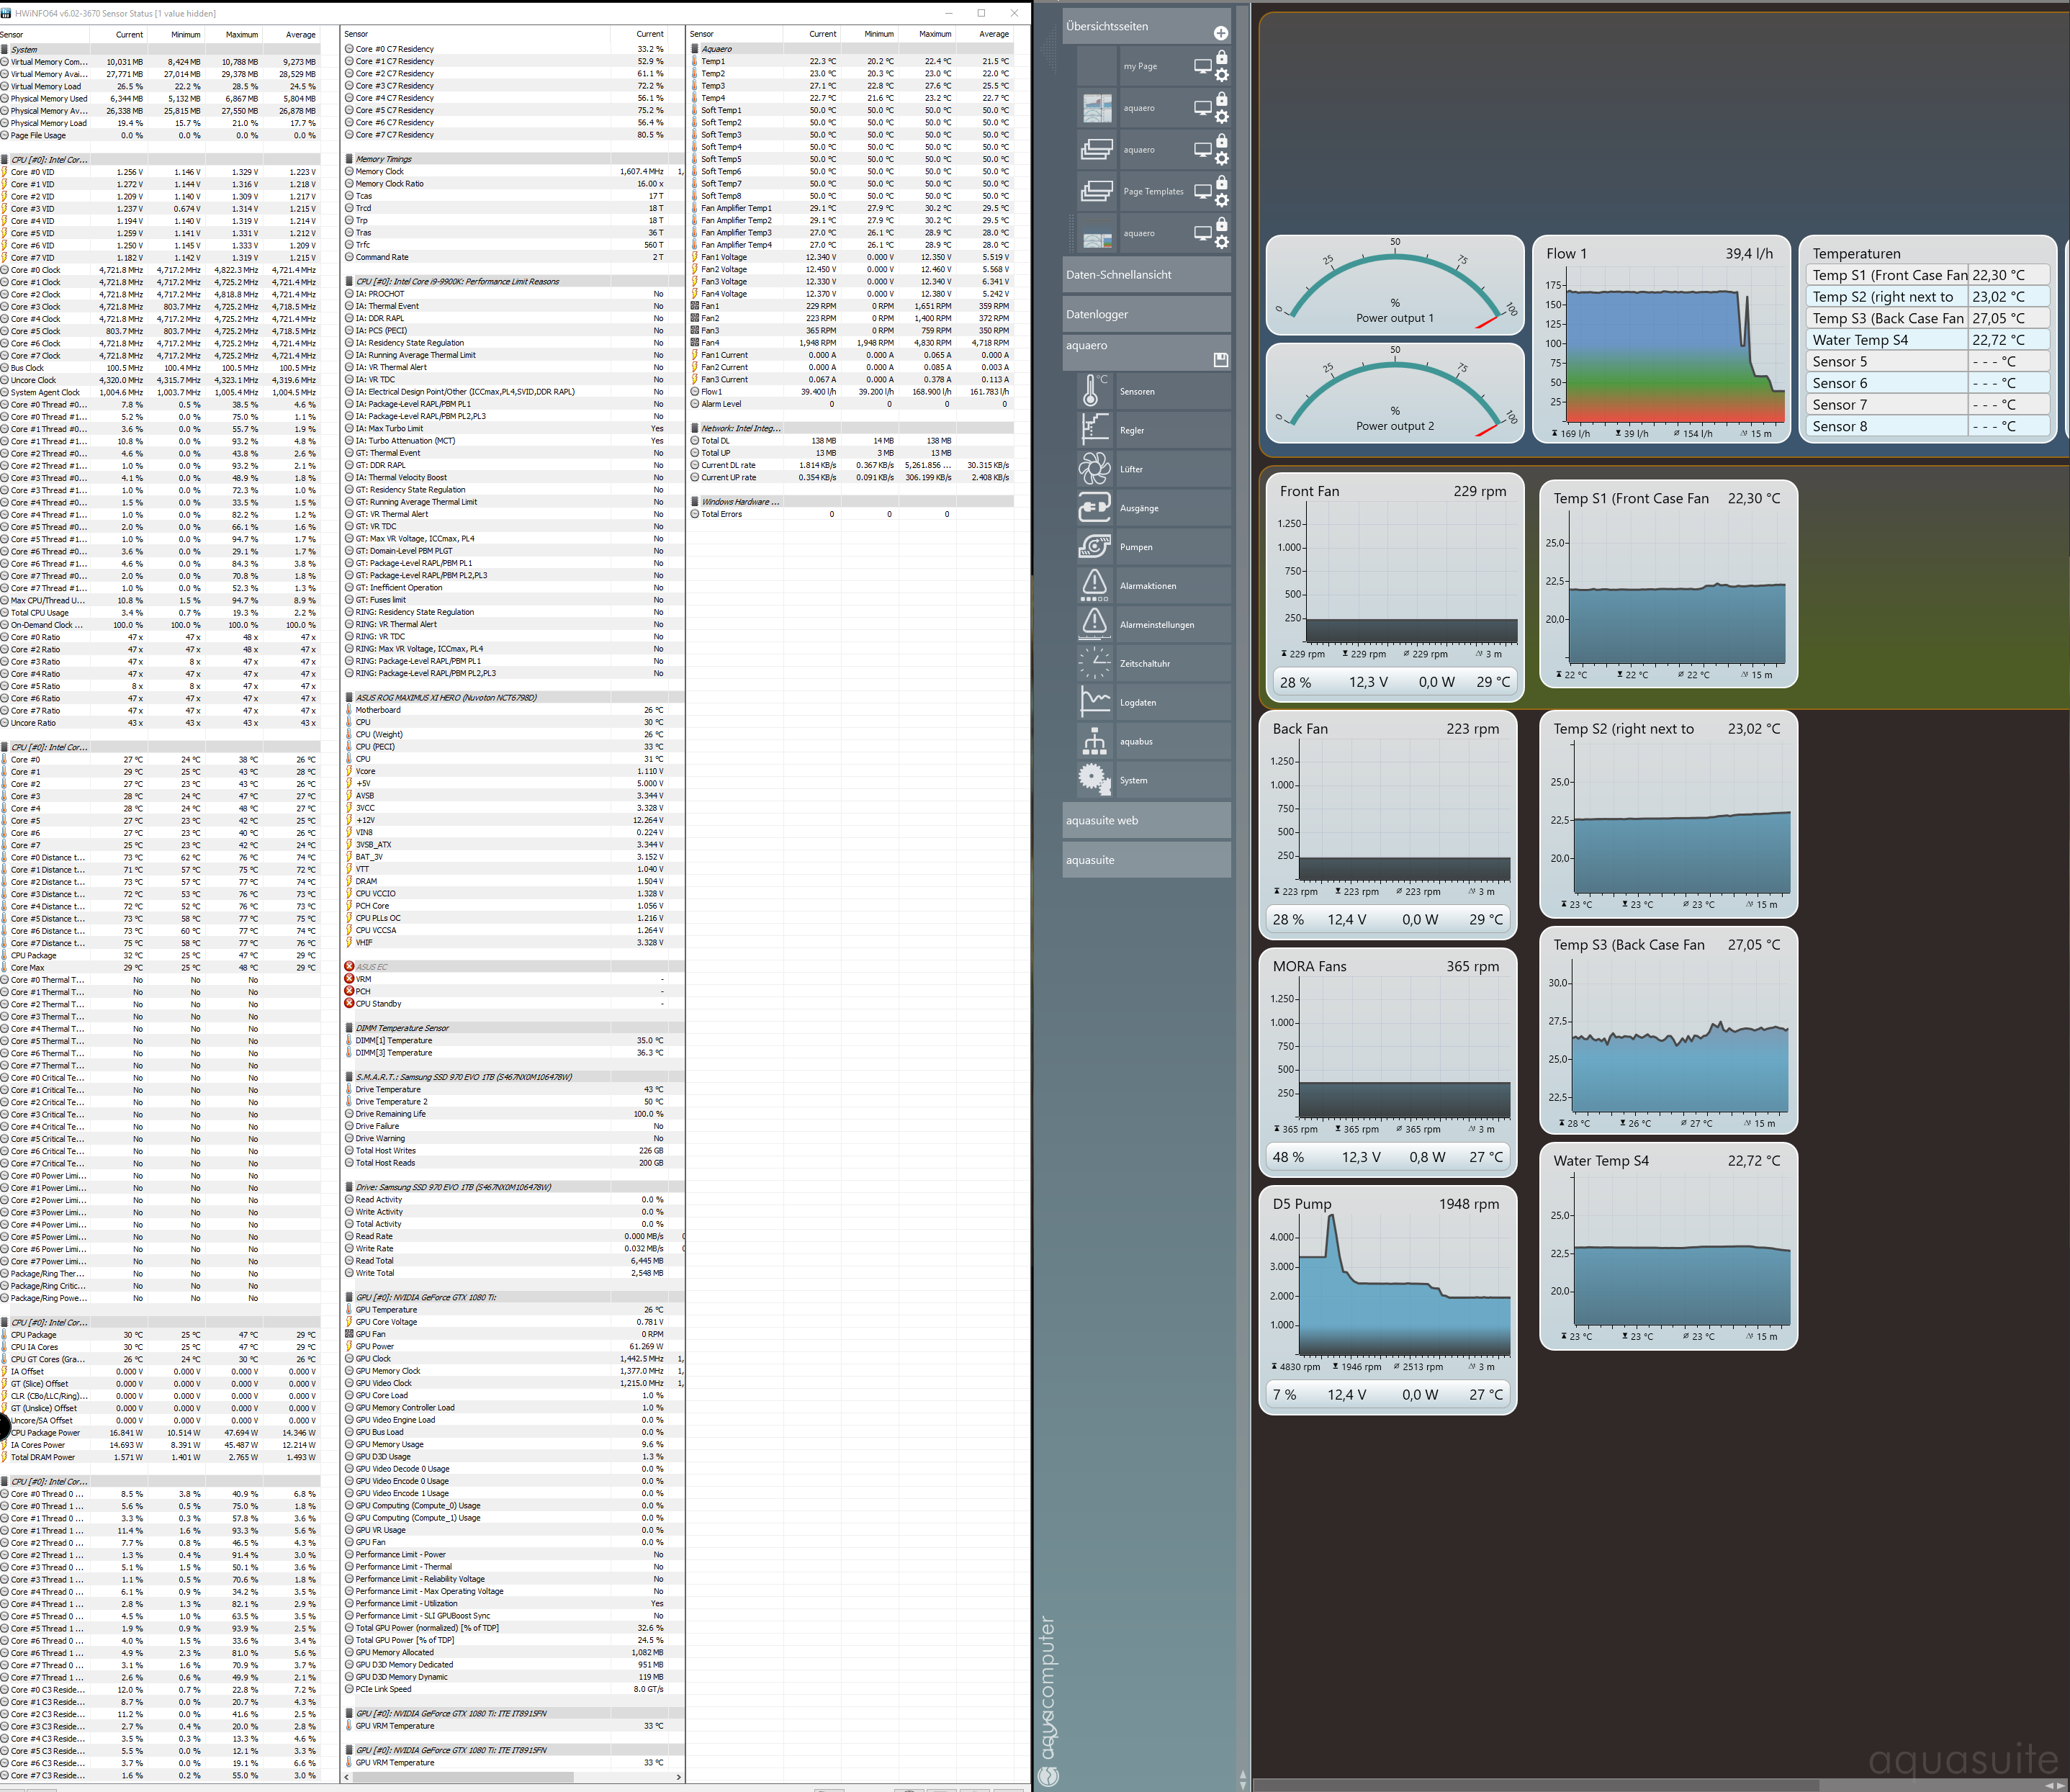Save aquaero settings with floppy icon

[x=1220, y=359]
